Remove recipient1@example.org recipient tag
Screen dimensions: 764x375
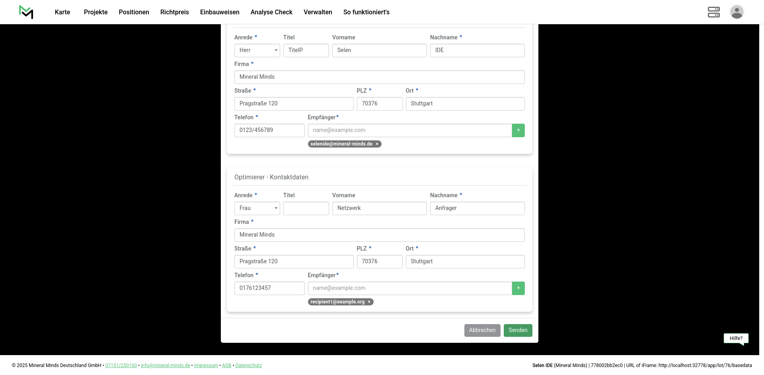[x=369, y=302]
